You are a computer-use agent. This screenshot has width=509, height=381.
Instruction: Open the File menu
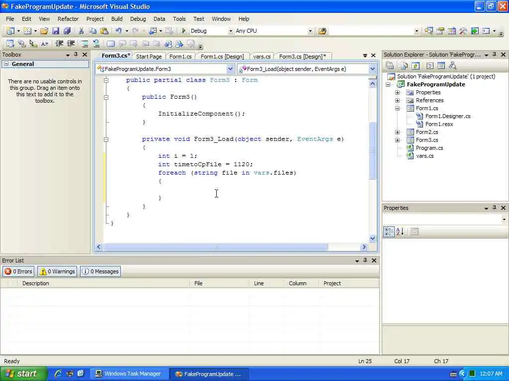(x=10, y=19)
